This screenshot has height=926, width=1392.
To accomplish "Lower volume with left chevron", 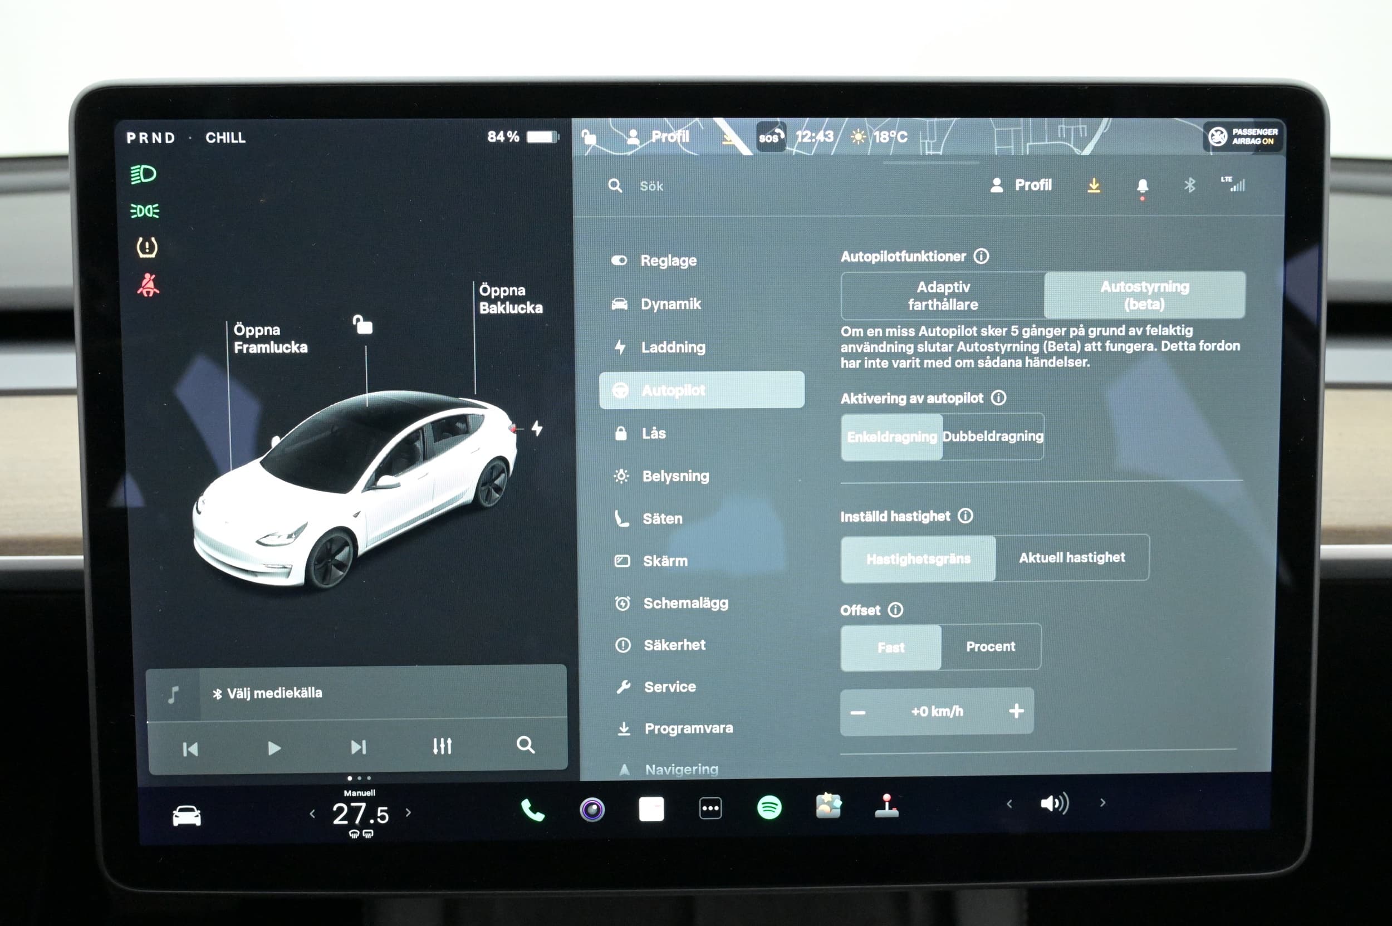I will pos(1009,803).
